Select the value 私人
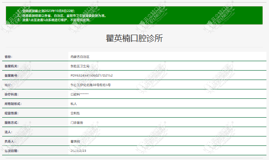 (73, 104)
